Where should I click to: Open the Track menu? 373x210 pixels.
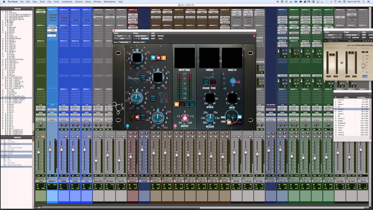pos(42,2)
